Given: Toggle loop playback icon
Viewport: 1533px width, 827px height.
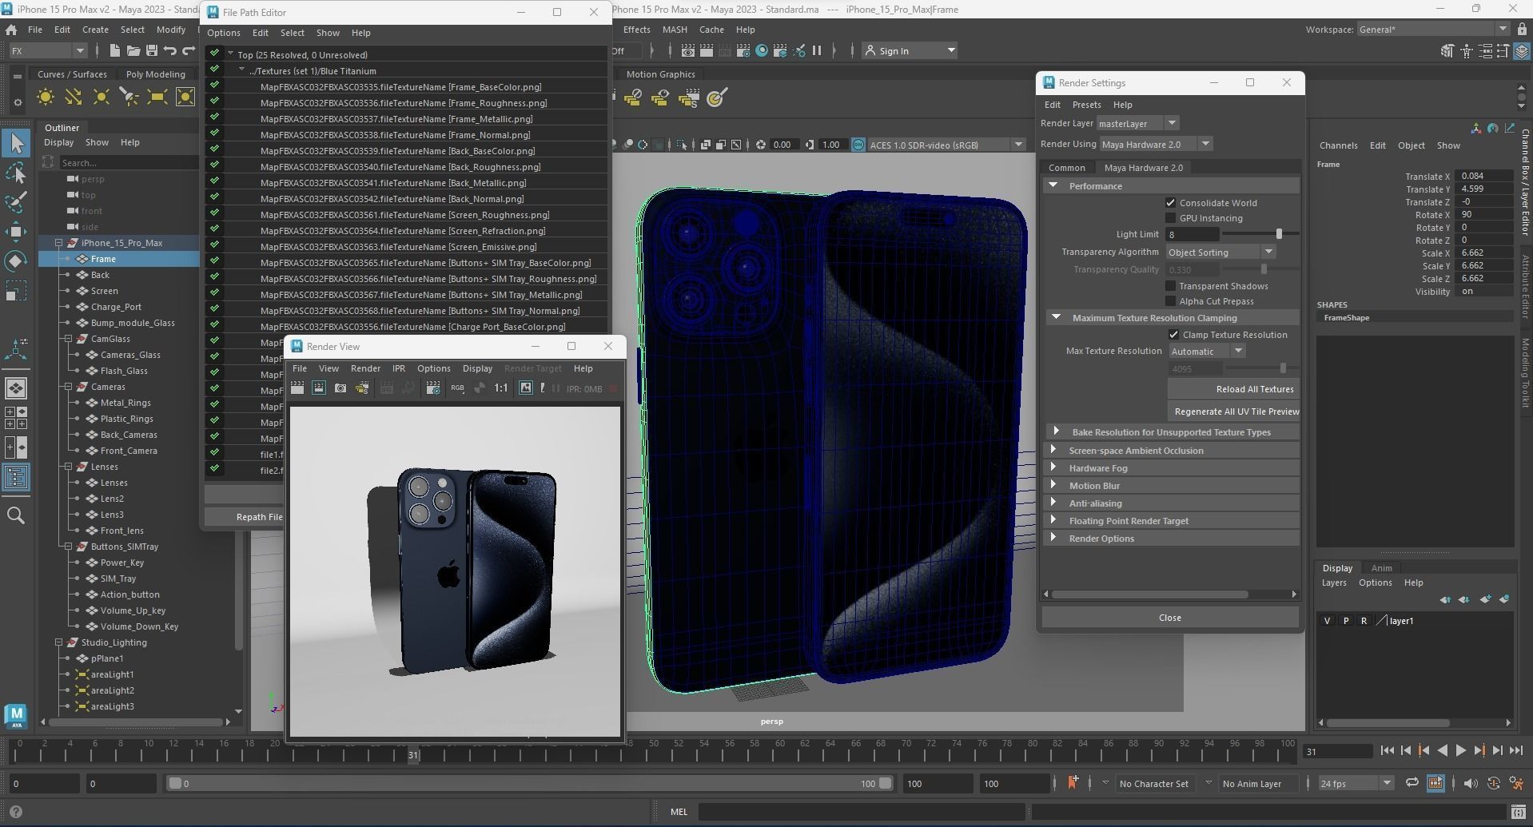Looking at the screenshot, I should (x=1412, y=783).
